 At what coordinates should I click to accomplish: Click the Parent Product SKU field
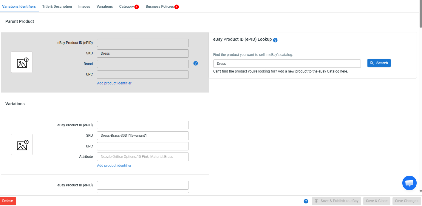143,54
